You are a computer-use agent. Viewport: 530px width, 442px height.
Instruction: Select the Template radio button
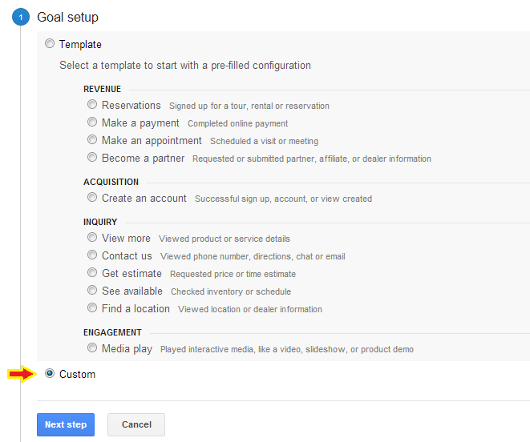[50, 43]
